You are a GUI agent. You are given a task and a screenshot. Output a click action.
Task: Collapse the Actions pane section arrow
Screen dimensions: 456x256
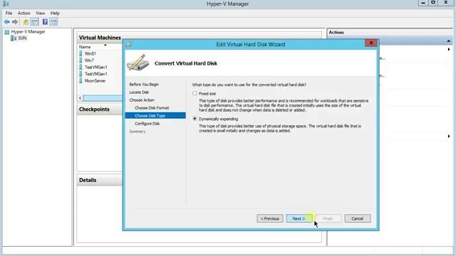click(x=448, y=41)
